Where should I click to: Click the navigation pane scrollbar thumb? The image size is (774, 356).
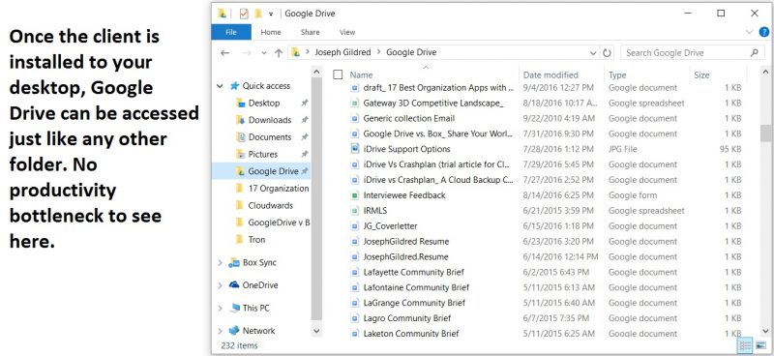point(316,197)
